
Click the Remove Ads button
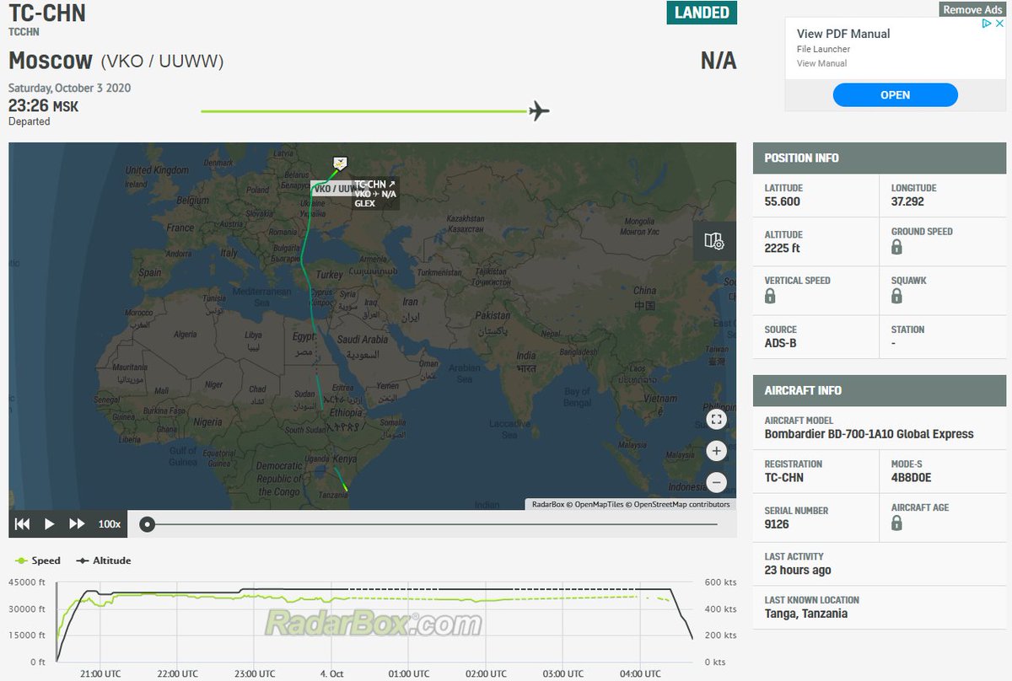972,9
